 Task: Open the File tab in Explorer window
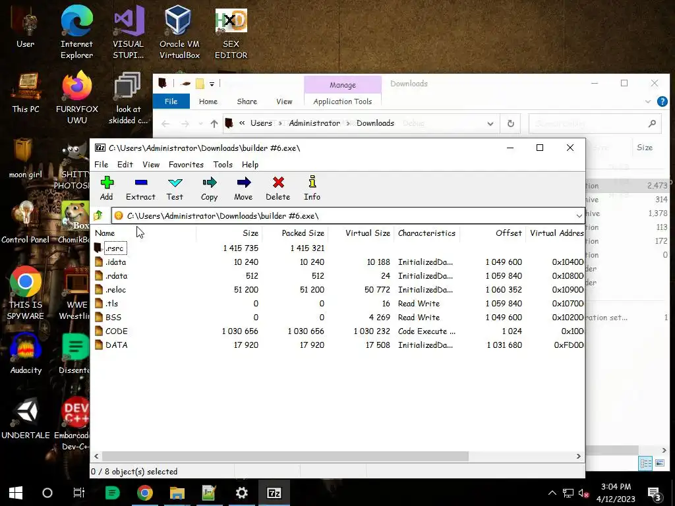click(x=171, y=101)
